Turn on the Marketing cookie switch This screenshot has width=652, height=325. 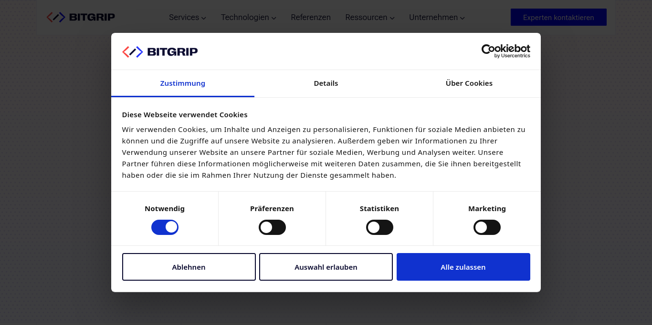[x=487, y=227]
